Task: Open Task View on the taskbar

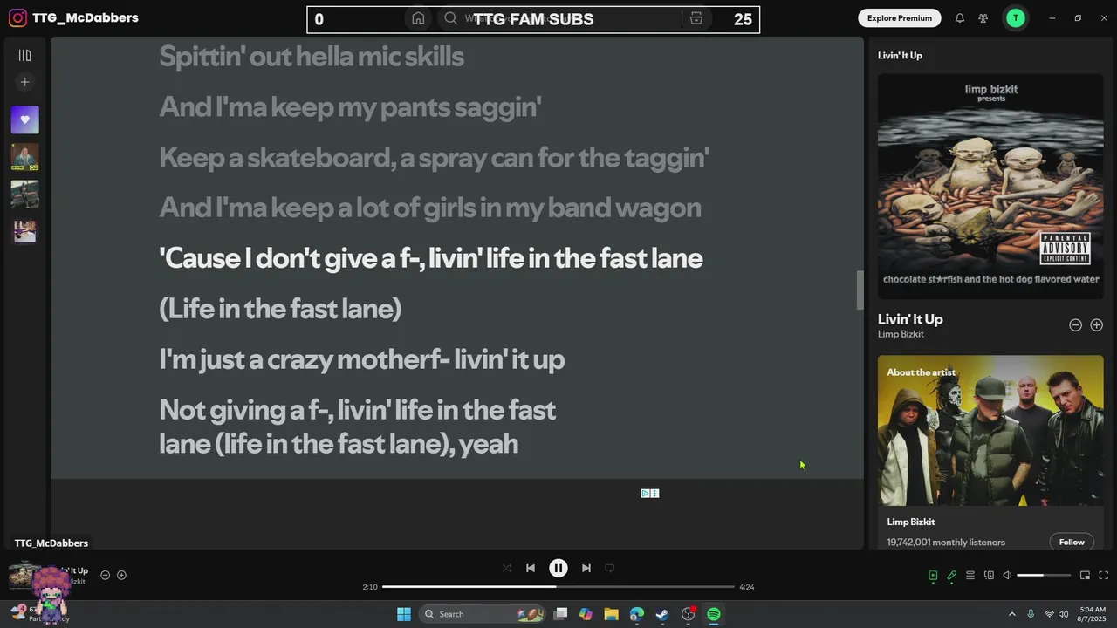Action: (560, 614)
